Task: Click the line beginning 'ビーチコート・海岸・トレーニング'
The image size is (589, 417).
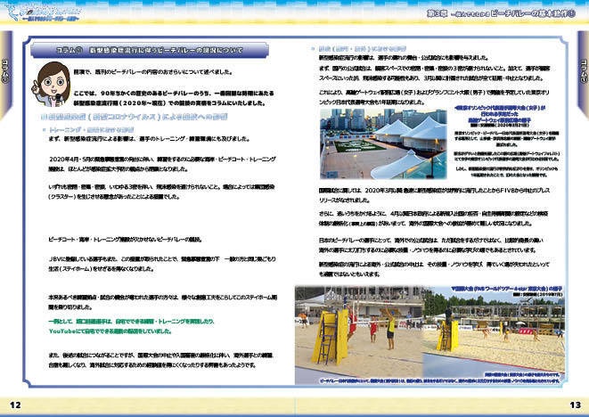Action: (x=126, y=240)
